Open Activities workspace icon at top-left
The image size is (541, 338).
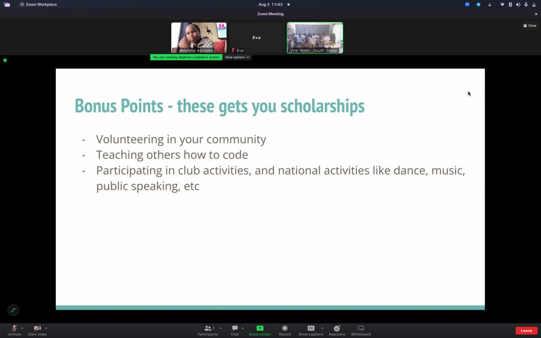pos(7,5)
